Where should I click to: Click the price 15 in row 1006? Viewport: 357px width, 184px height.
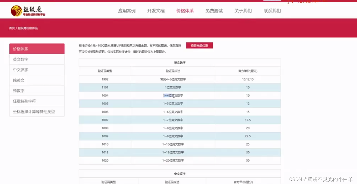click(x=248, y=112)
